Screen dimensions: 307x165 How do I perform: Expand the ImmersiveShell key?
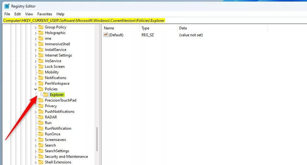point(35,44)
